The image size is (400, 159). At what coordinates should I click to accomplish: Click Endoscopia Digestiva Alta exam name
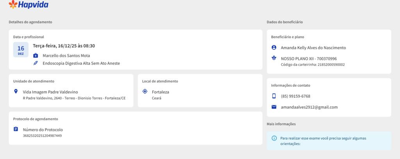pyautogui.click(x=81, y=63)
